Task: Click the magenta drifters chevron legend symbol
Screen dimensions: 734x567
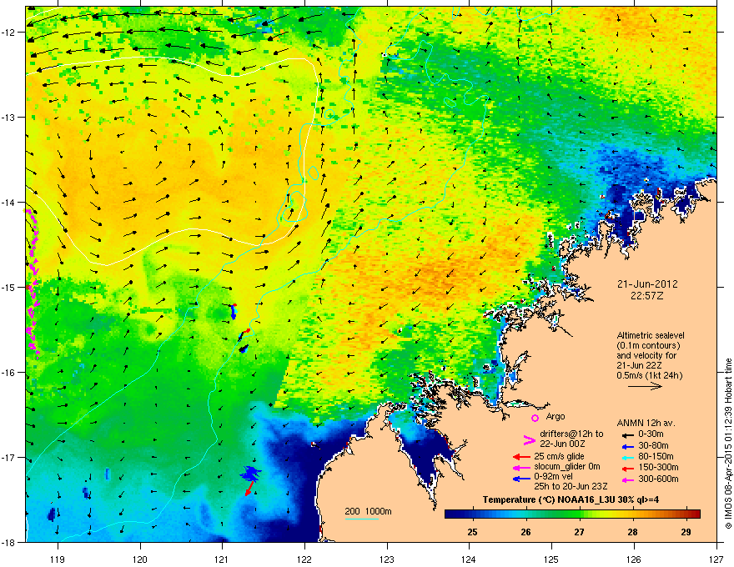Action: pos(529,439)
